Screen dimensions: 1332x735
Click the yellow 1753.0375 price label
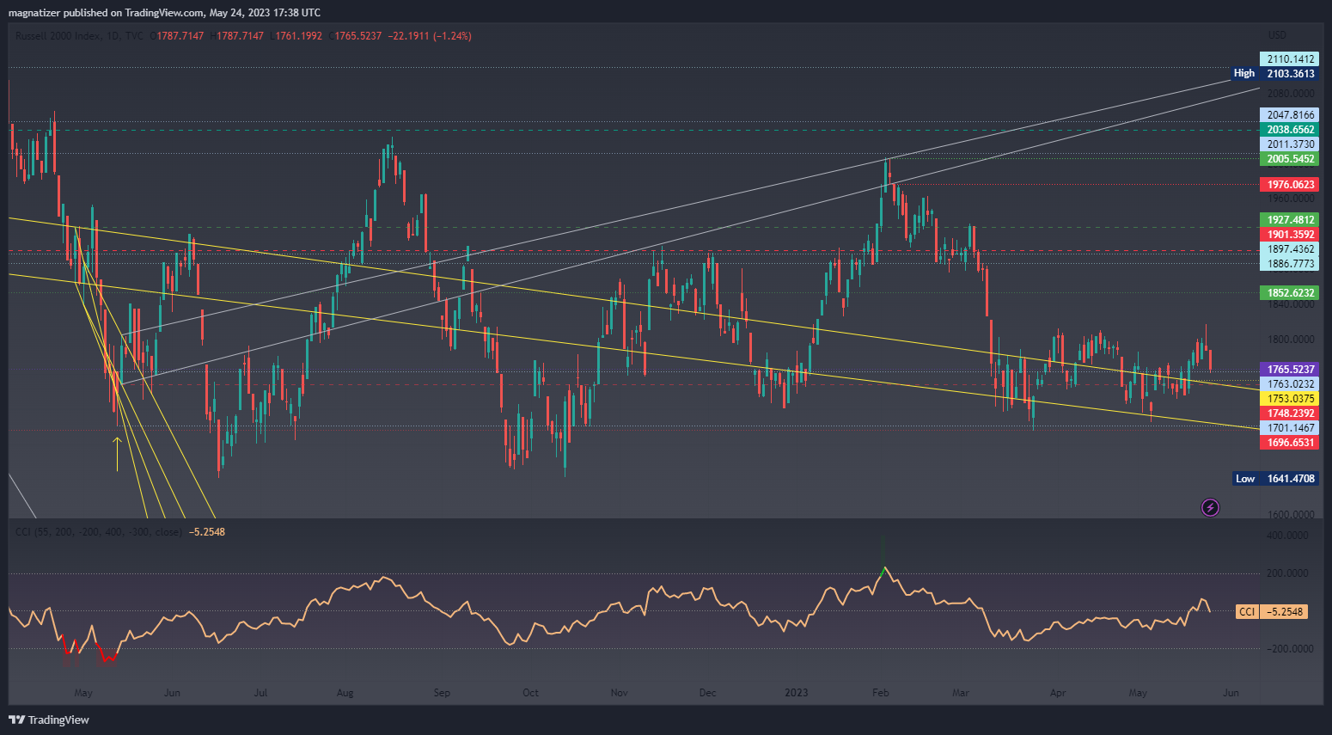pos(1289,399)
